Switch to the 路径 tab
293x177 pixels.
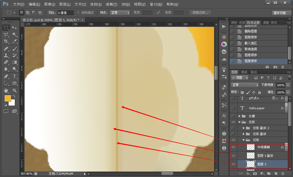coord(254,72)
